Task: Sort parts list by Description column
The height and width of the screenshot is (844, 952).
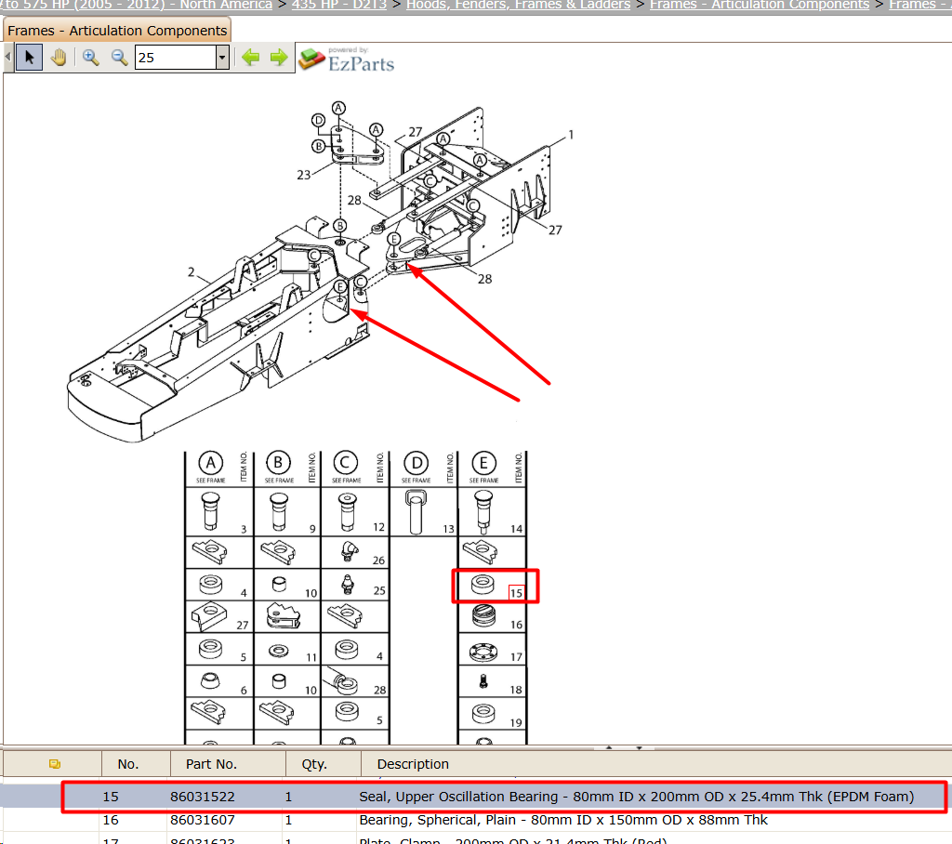Action: click(x=413, y=764)
